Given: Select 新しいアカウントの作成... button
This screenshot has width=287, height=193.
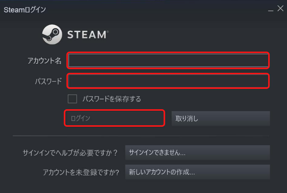Looking at the screenshot, I should [197, 172].
